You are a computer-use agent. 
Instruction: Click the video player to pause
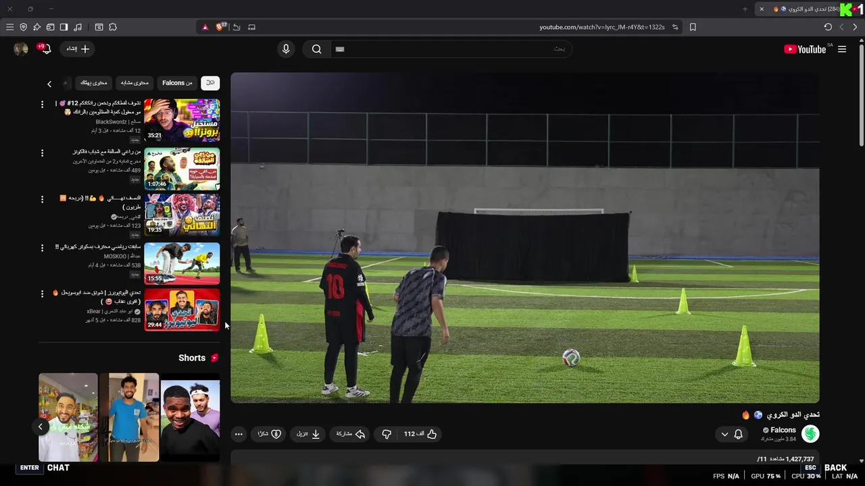coord(525,238)
